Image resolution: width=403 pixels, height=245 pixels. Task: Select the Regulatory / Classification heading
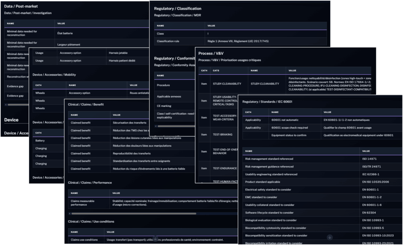(x=177, y=9)
